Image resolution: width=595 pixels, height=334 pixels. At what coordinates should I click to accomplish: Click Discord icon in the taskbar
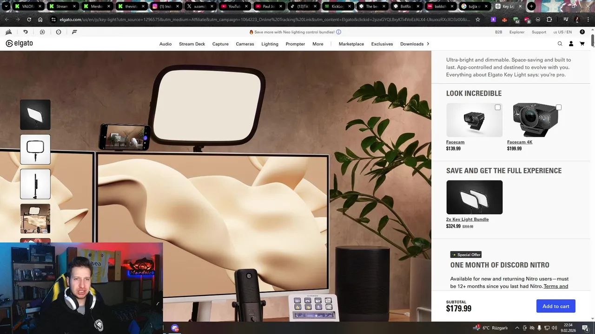[x=175, y=328]
